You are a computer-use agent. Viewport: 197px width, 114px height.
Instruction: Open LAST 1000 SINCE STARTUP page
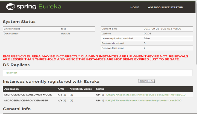(164, 7)
